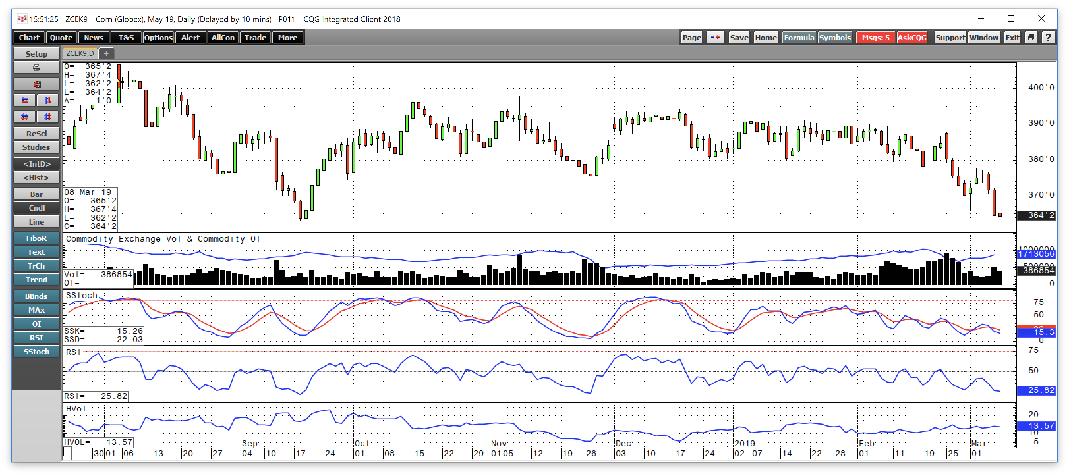Switch chart to Line mode

pyautogui.click(x=37, y=222)
